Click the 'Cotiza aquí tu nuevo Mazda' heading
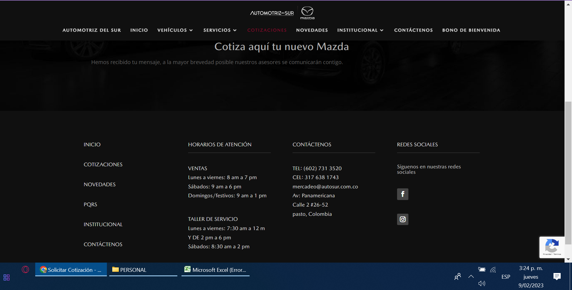Image resolution: width=572 pixels, height=290 pixels. pos(282,46)
